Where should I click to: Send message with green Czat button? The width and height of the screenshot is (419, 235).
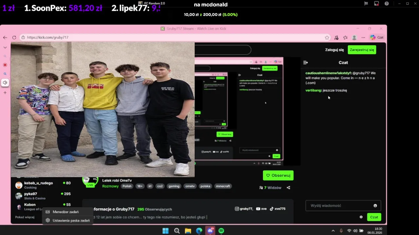coord(374,217)
